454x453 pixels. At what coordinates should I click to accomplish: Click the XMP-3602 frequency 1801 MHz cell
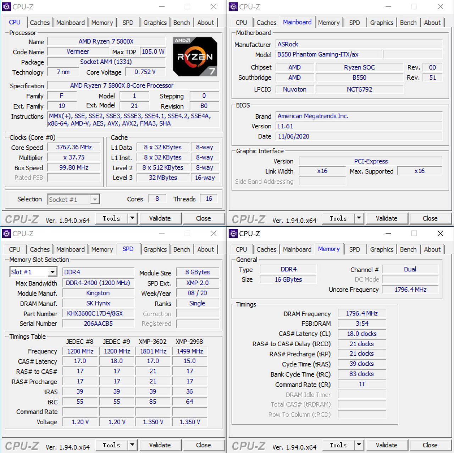[153, 351]
